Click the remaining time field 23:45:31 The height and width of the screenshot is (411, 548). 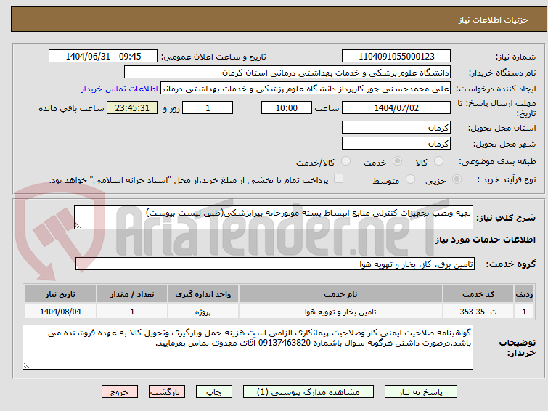[x=132, y=107]
